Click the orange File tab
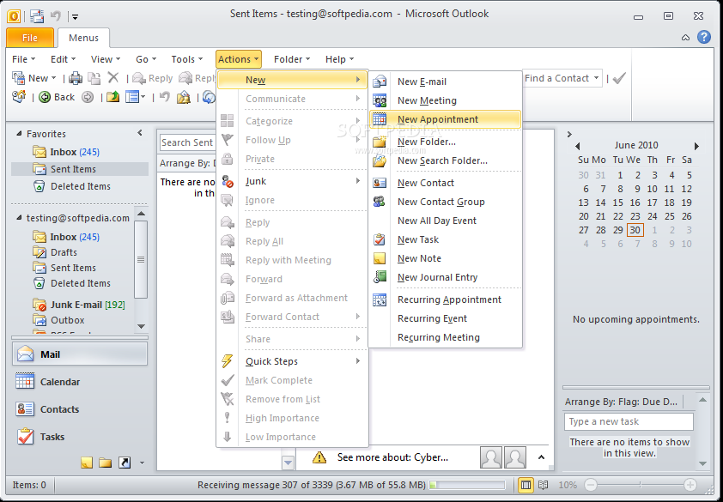 [30, 38]
